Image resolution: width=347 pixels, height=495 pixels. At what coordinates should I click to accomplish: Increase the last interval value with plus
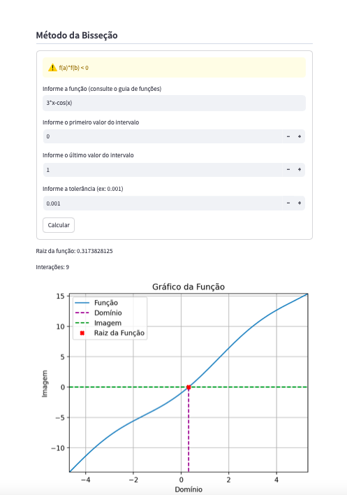coord(300,170)
